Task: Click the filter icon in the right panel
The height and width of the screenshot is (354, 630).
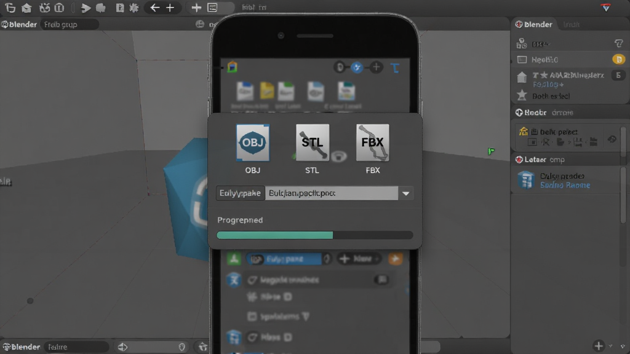Action: pyautogui.click(x=618, y=44)
